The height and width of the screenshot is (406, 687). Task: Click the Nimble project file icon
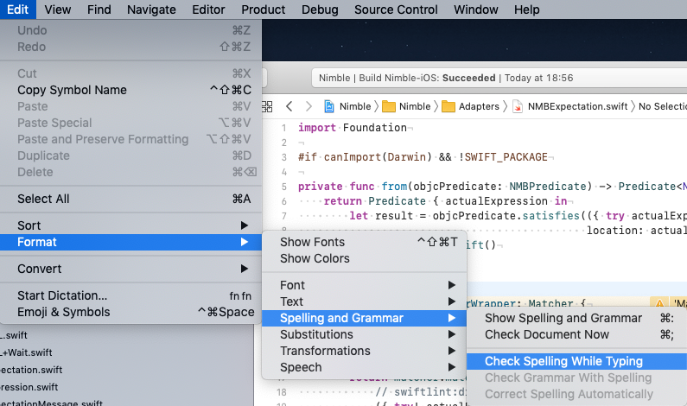pos(330,106)
